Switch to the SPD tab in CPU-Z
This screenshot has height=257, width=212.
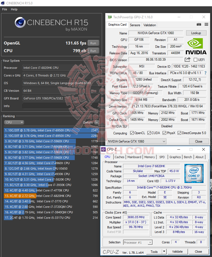[x=162, y=157]
